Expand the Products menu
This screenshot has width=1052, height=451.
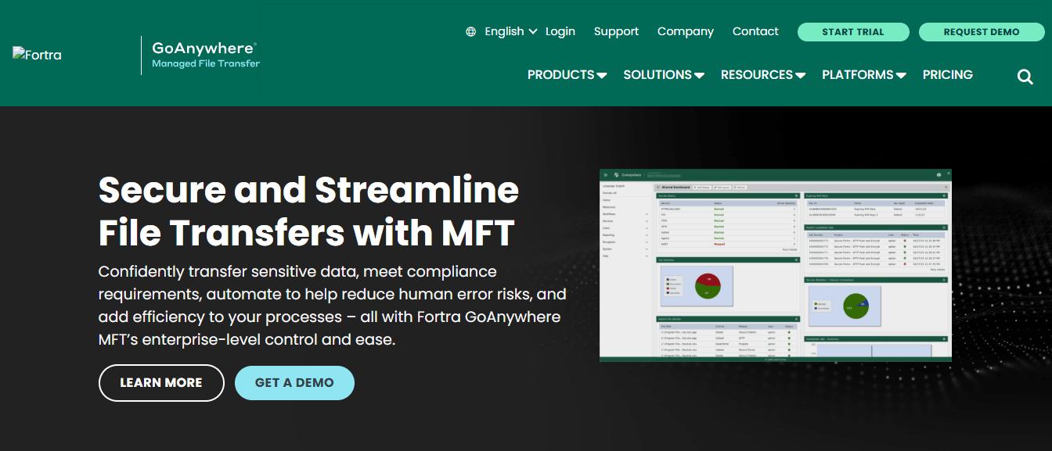click(x=567, y=75)
